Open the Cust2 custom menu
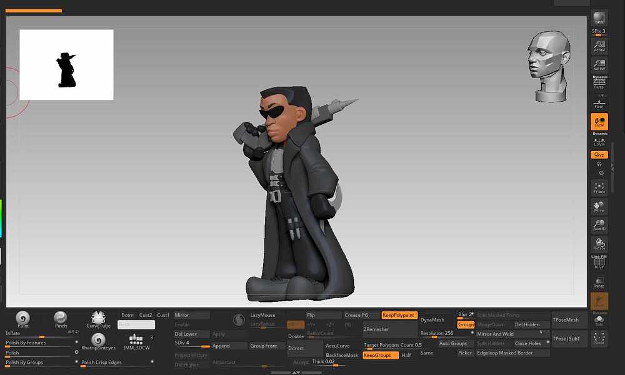The width and height of the screenshot is (625, 375). pos(146,315)
